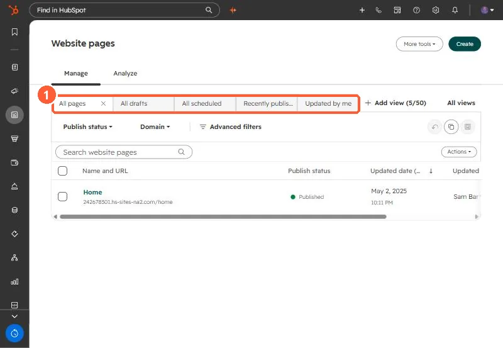503x348 pixels.
Task: Click the Create button
Action: tap(465, 44)
